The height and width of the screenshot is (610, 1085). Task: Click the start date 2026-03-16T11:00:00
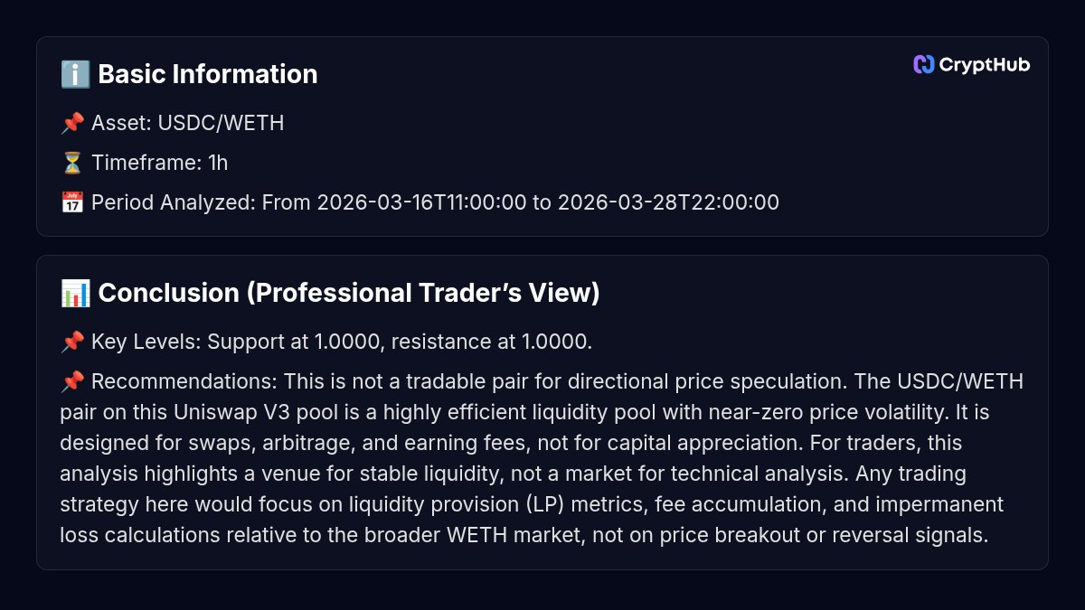point(421,202)
